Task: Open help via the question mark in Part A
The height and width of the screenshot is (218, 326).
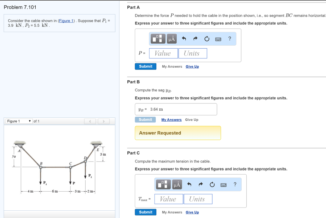Action: [x=230, y=38]
